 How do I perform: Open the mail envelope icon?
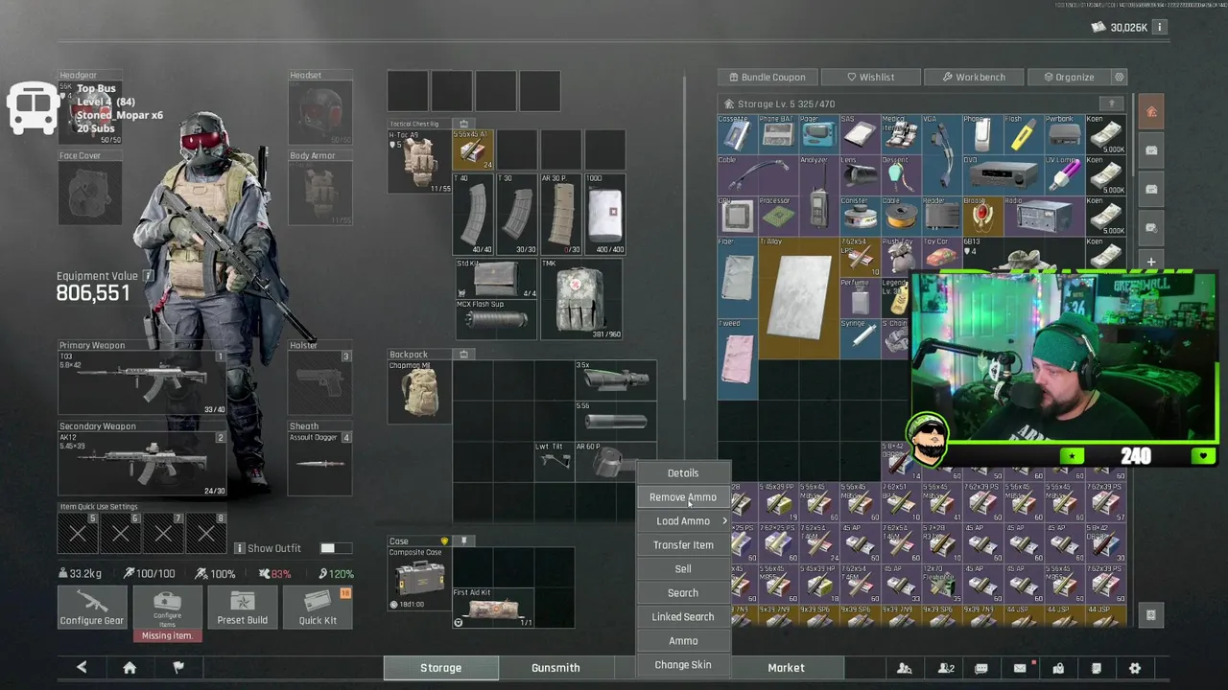1020,668
